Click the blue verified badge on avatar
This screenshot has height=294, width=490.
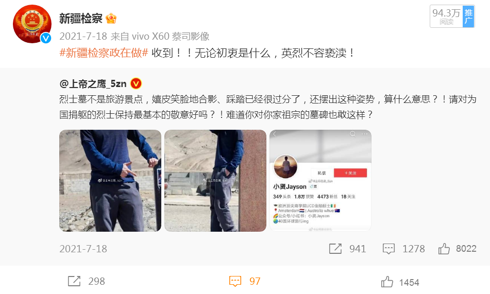46,38
